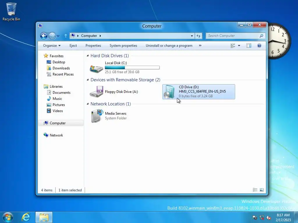Click the Start button
The image size is (298, 223).
coord(8,217)
